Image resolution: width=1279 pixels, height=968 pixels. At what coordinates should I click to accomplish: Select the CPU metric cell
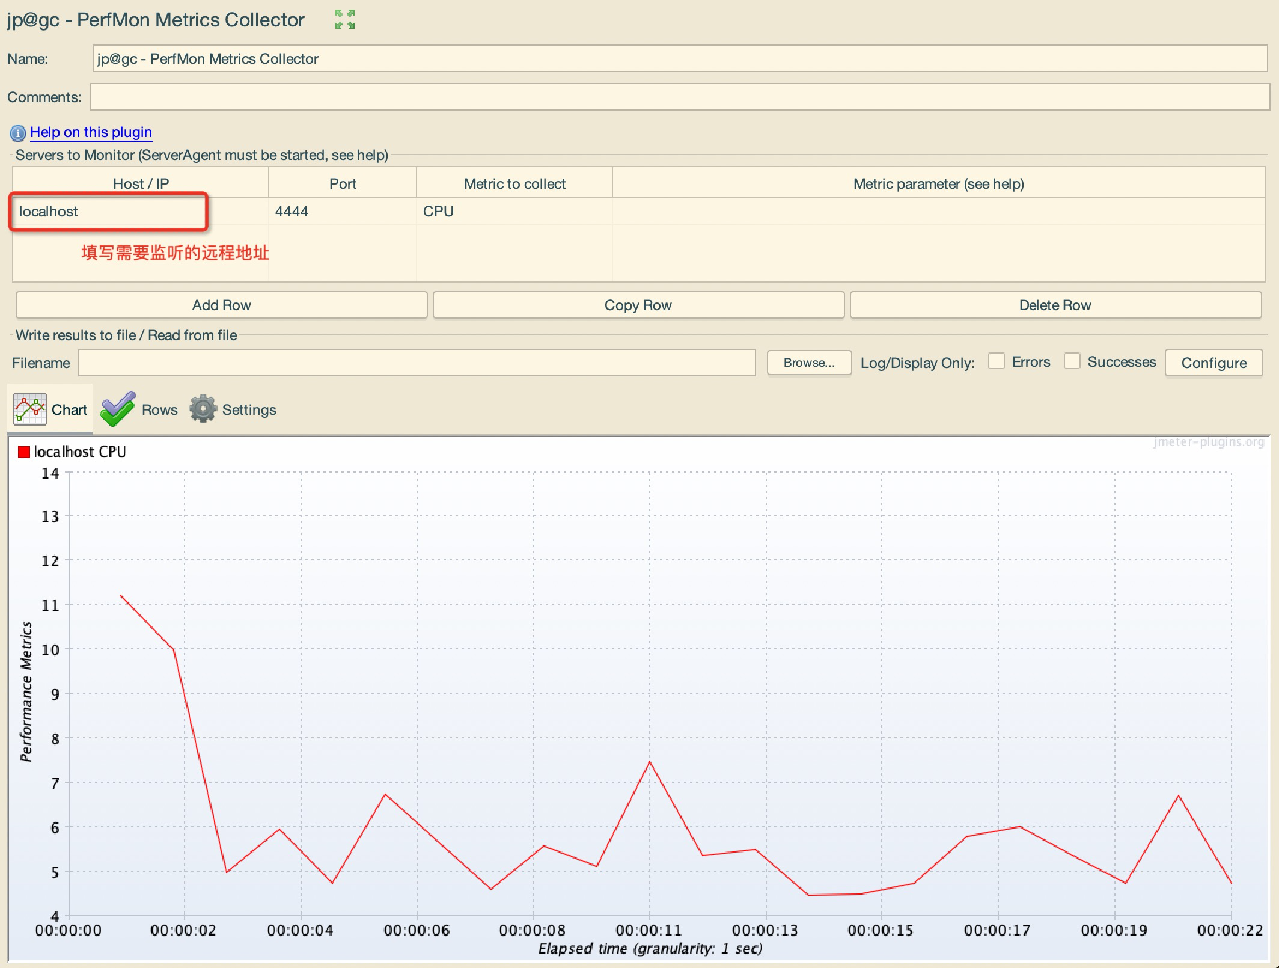(x=514, y=212)
